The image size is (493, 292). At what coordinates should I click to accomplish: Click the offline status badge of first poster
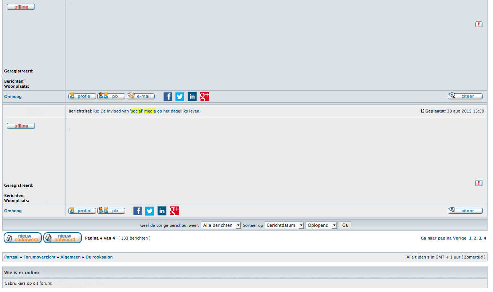(21, 7)
